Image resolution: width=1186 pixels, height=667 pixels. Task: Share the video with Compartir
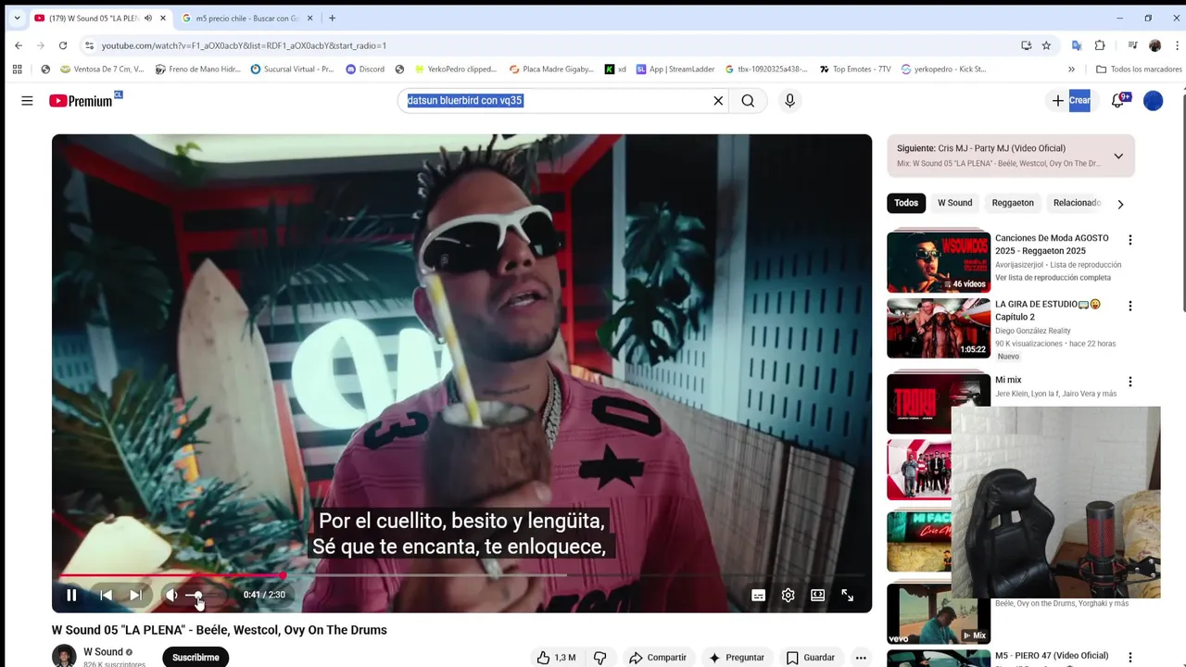(x=657, y=657)
